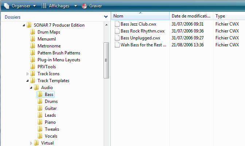Collapse the Track Templates folder
Image resolution: width=245 pixels, height=146 pixels.
(27, 81)
